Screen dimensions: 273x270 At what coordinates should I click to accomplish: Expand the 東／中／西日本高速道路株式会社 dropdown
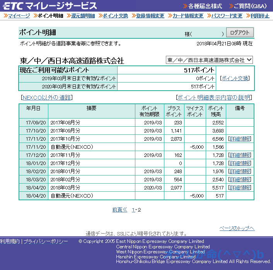[x=209, y=60]
